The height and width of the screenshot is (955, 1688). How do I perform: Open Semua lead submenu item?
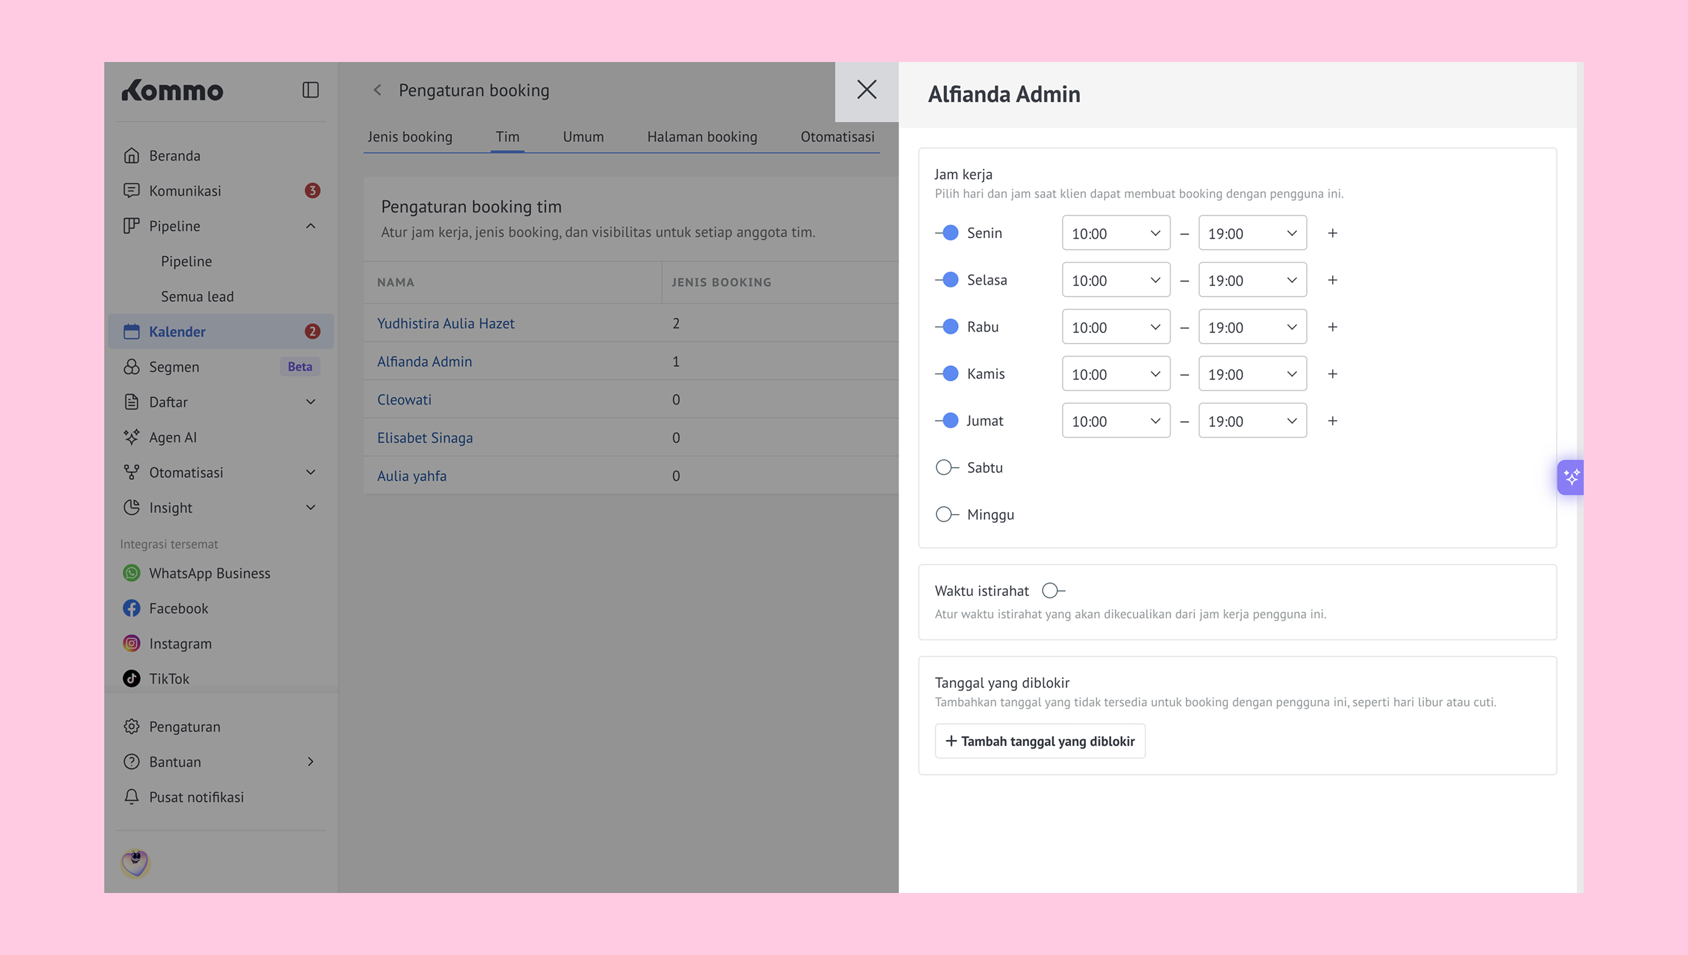pyautogui.click(x=197, y=296)
